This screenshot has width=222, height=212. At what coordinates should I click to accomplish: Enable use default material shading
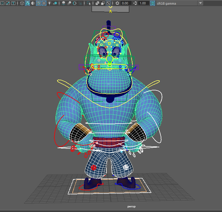33,3
